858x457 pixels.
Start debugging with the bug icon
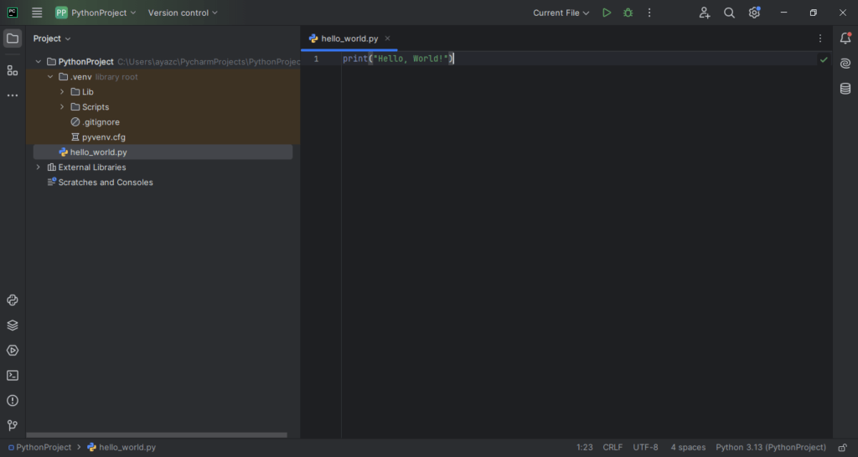click(628, 13)
